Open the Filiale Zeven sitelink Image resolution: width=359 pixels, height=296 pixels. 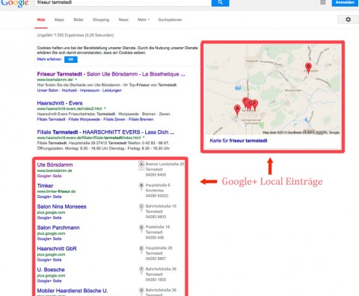point(114,120)
